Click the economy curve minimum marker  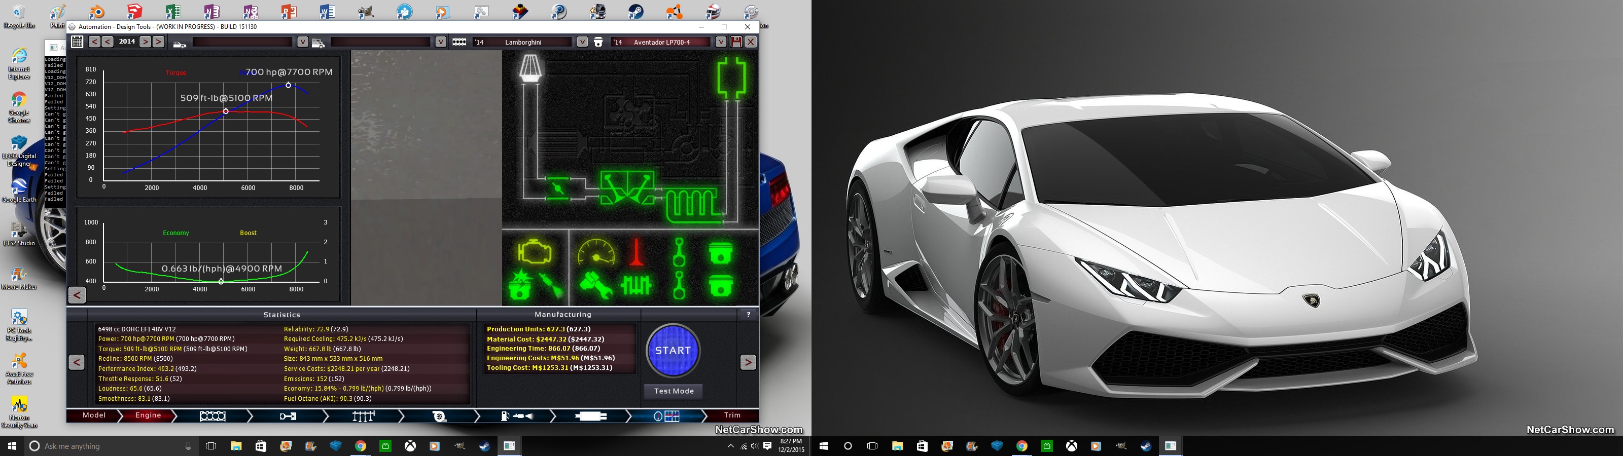coord(221,282)
